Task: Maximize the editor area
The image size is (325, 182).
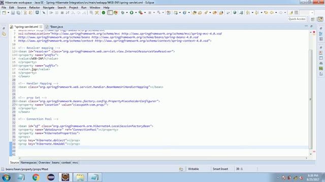Action: click(311, 26)
